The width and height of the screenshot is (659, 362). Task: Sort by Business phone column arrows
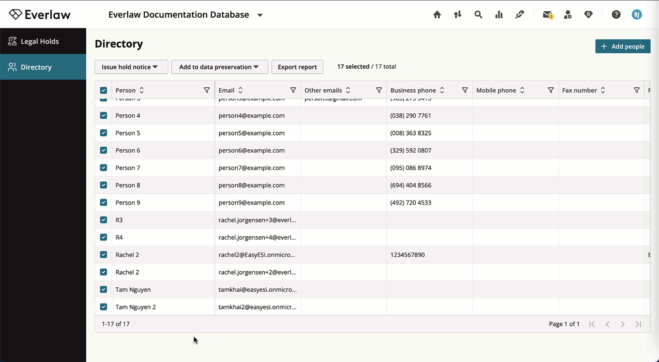[x=442, y=90]
